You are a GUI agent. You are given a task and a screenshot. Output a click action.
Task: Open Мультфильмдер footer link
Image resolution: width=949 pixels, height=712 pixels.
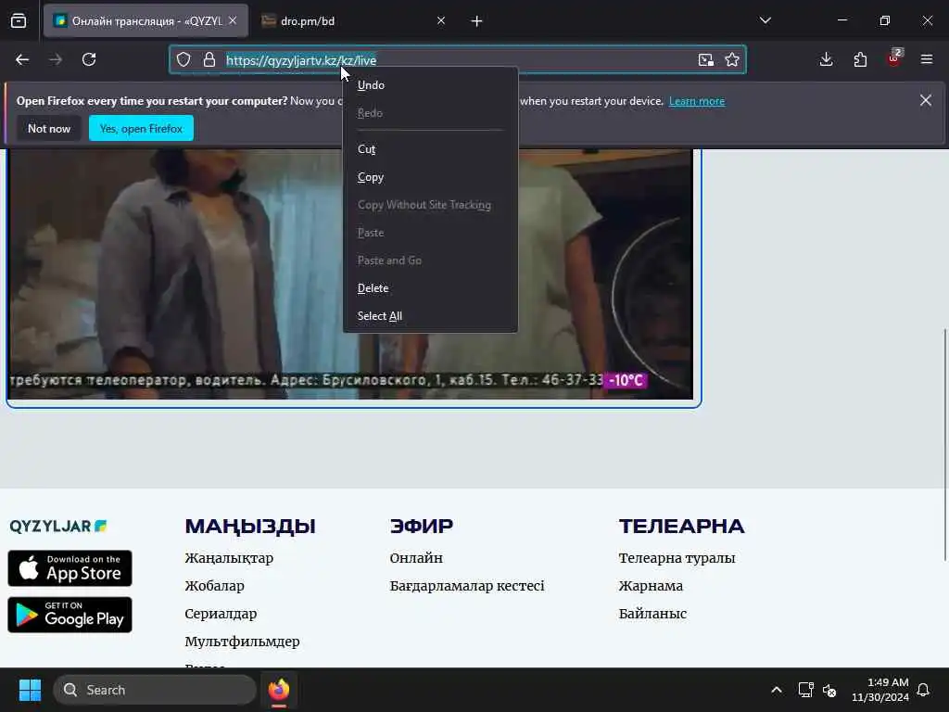tap(242, 642)
